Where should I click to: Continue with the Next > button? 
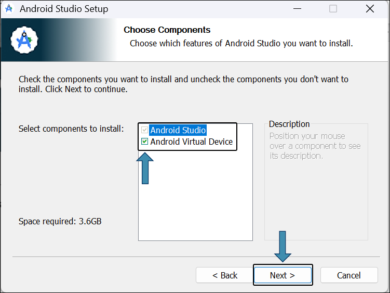[x=283, y=275]
